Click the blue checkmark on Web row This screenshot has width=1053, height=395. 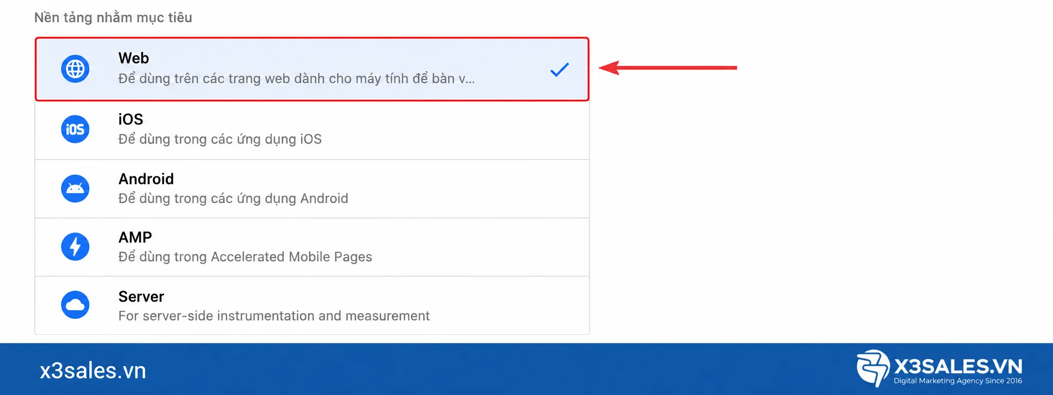(x=559, y=69)
